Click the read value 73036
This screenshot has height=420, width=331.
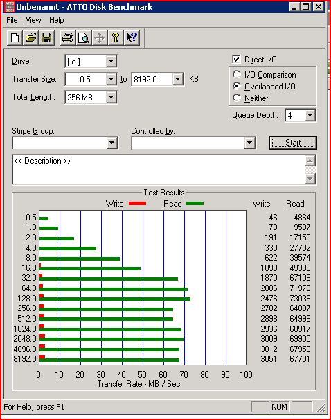(300, 299)
